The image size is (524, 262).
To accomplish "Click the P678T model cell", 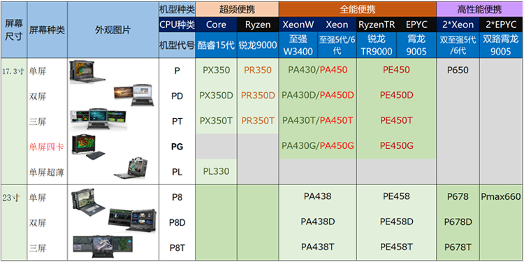I will coord(458,247).
